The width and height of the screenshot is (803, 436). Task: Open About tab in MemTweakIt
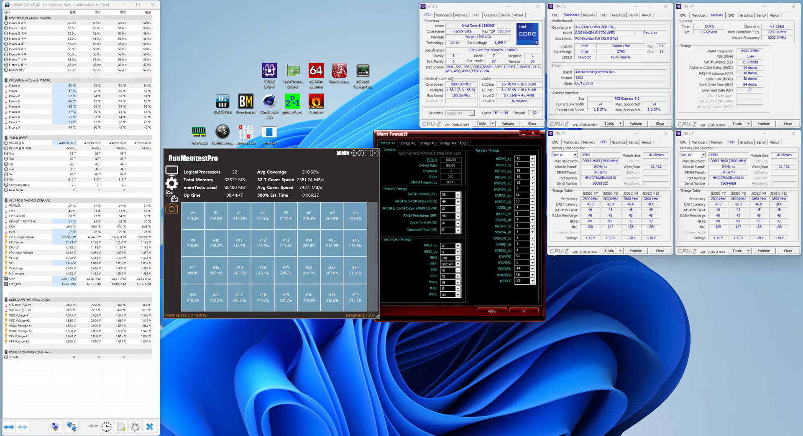tap(464, 143)
